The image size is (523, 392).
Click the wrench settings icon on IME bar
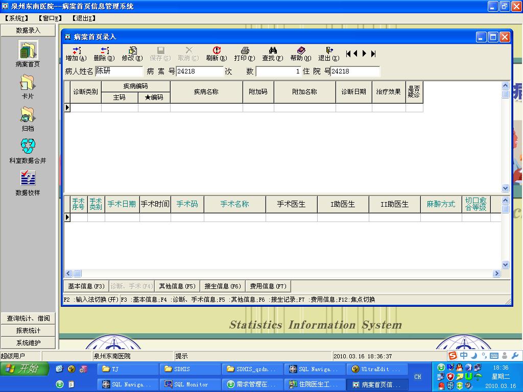pos(515,356)
